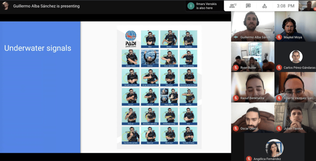Click muted mic icon on Oscar Otero

pos(235,128)
